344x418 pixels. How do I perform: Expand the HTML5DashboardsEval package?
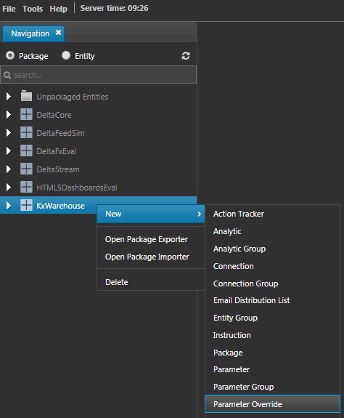[9, 187]
